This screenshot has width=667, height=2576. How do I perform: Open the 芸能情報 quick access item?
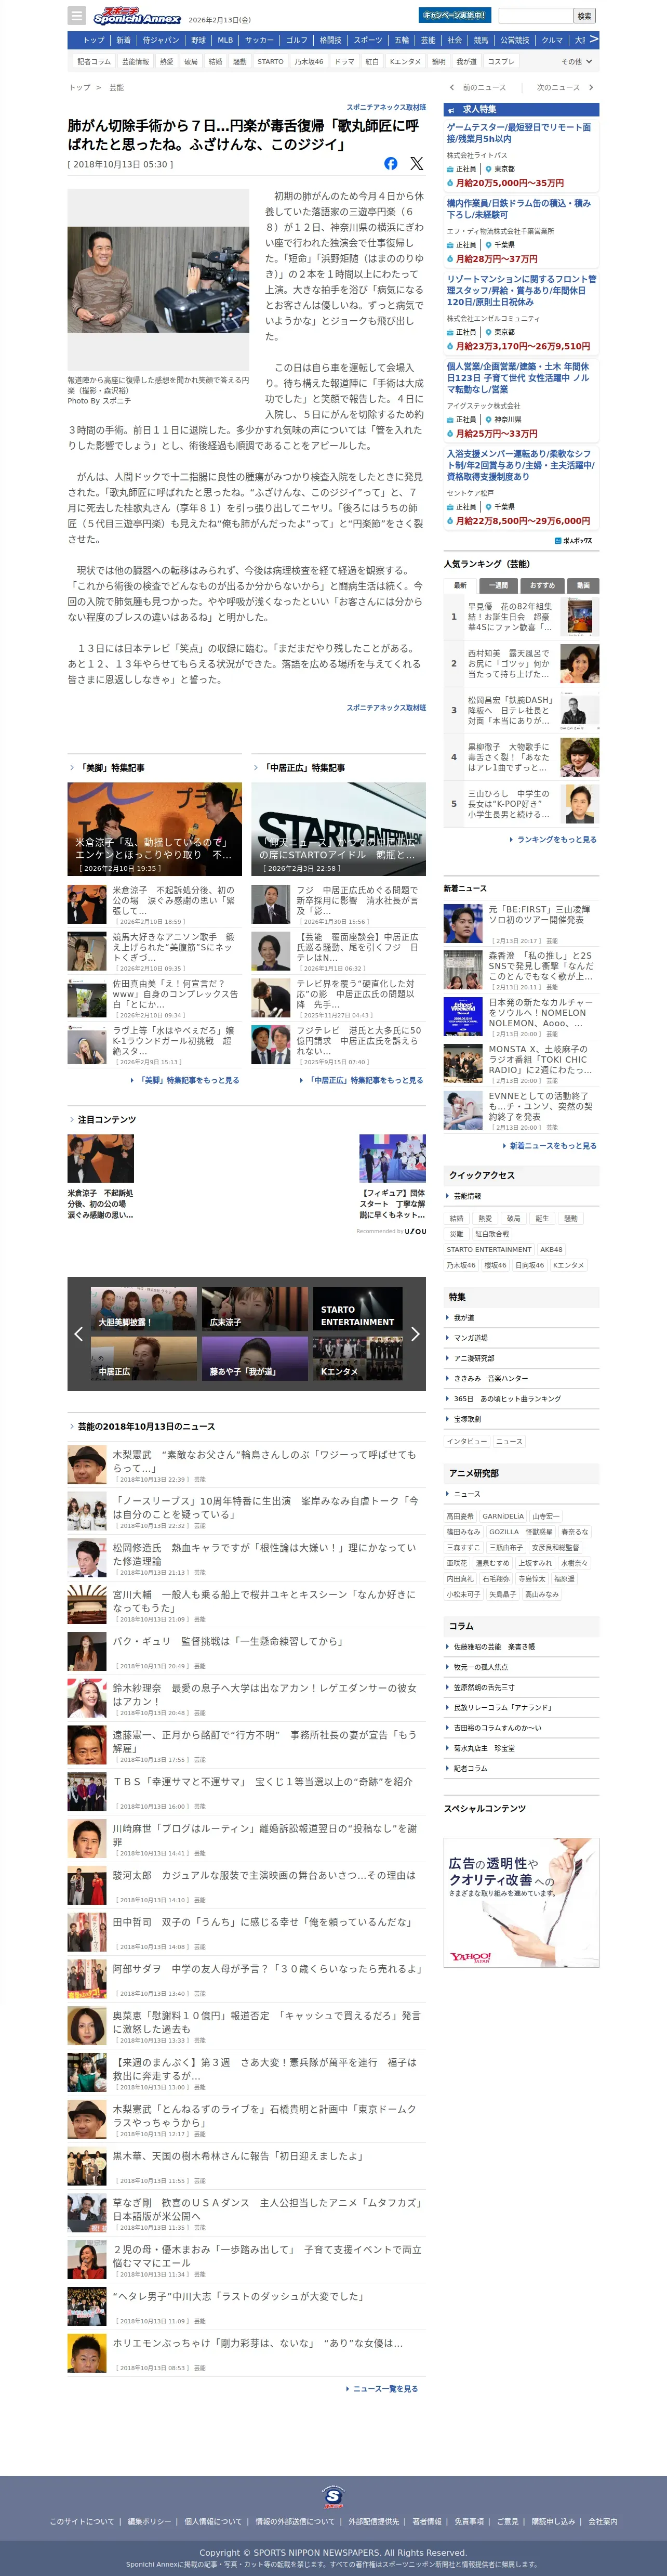pos(468,1196)
